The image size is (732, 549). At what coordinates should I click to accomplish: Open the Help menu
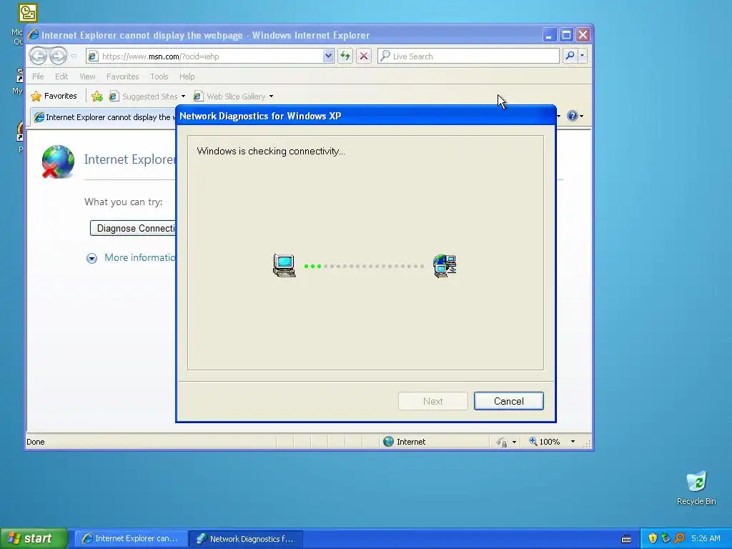tap(187, 76)
